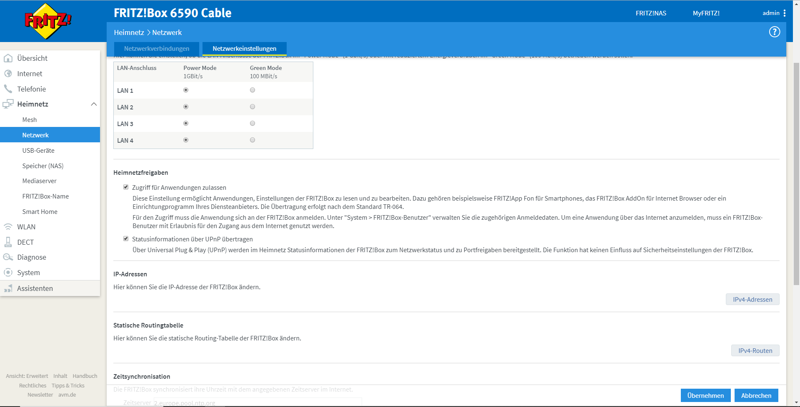Select Power Mode for LAN 2

click(186, 107)
